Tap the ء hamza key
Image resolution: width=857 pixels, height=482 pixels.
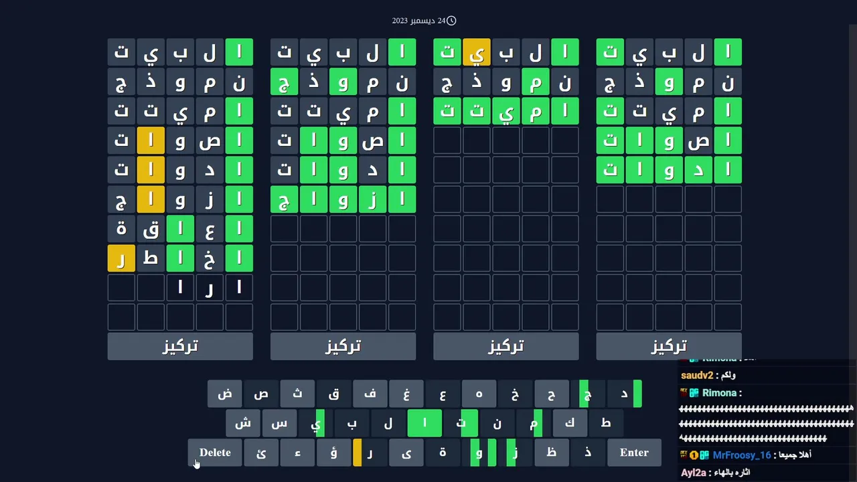click(x=297, y=453)
